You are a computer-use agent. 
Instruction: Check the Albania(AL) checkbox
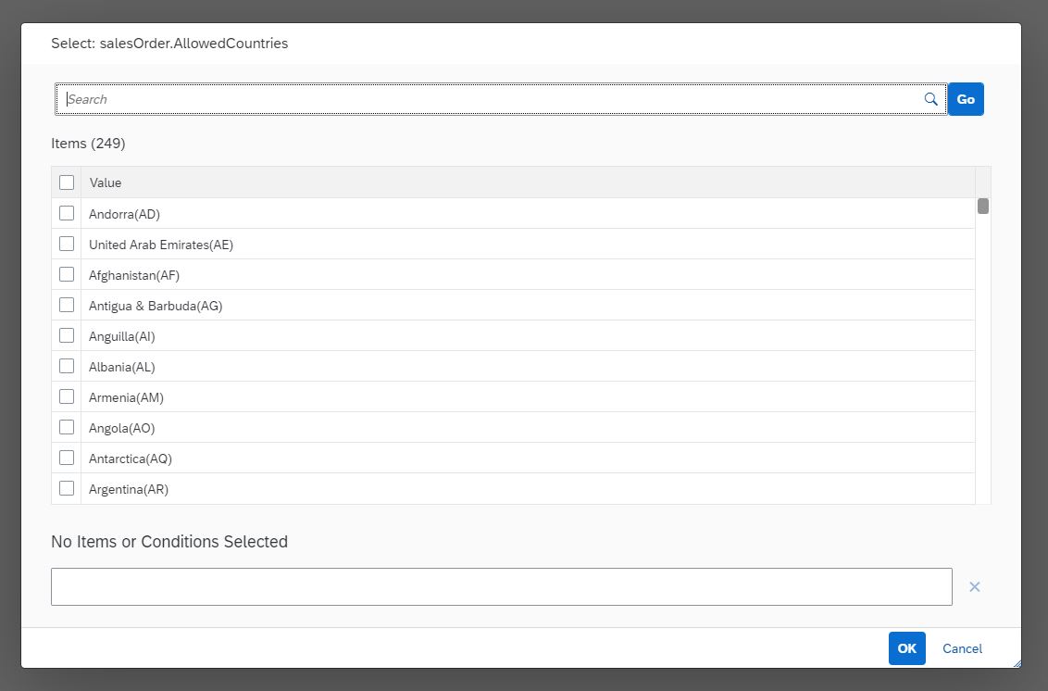67,367
